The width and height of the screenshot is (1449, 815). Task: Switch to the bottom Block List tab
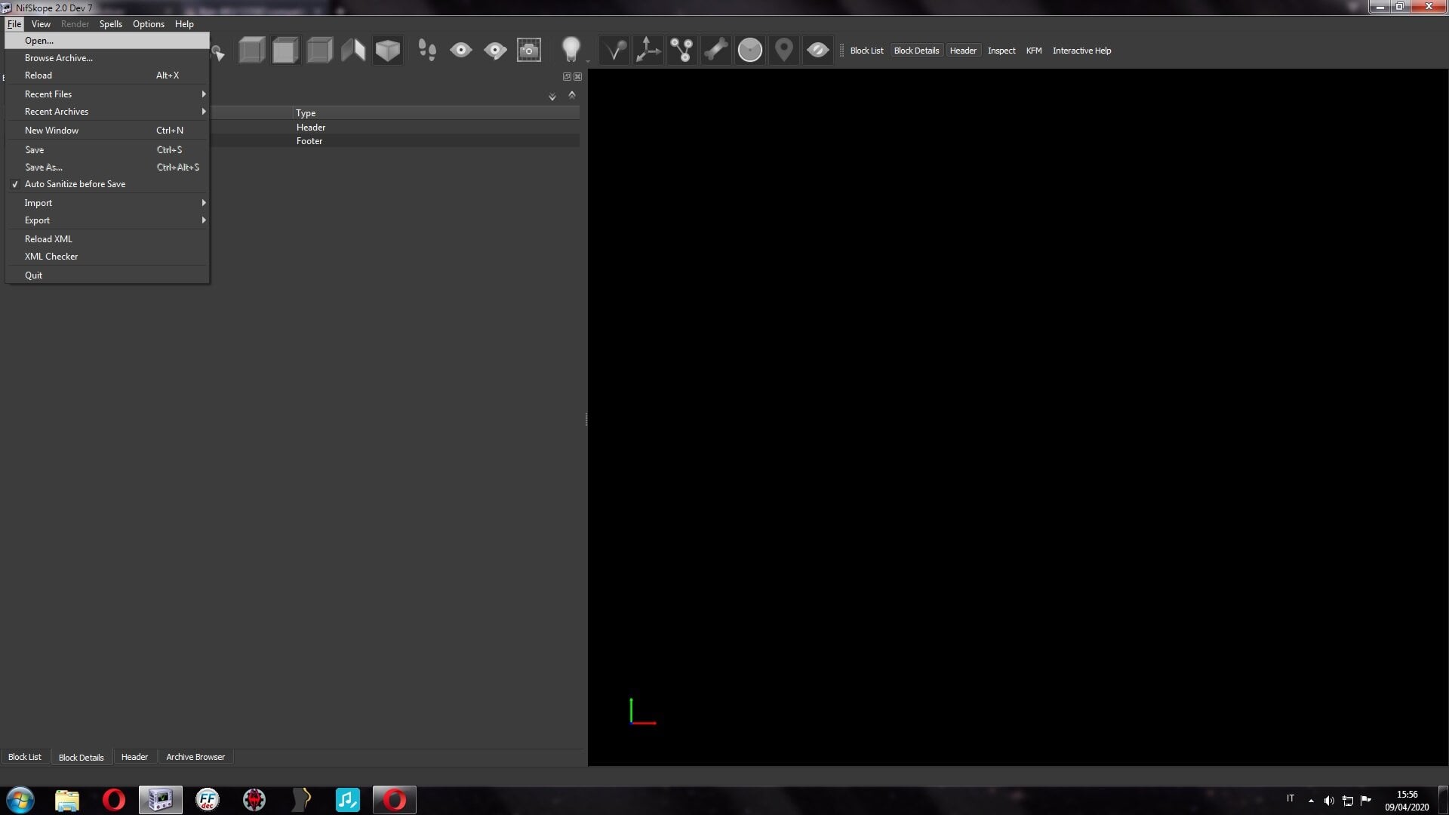click(25, 757)
